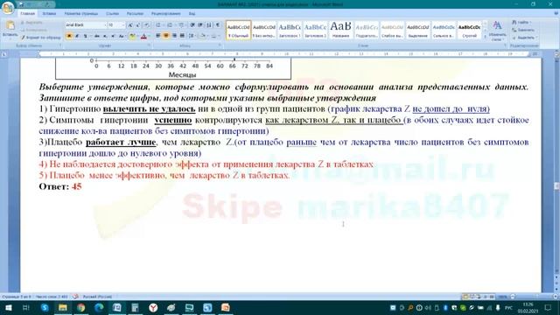Align text right
560x315 pixels.
[174, 36]
